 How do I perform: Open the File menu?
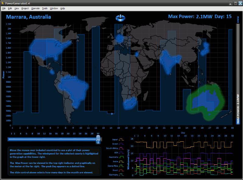[4, 9]
